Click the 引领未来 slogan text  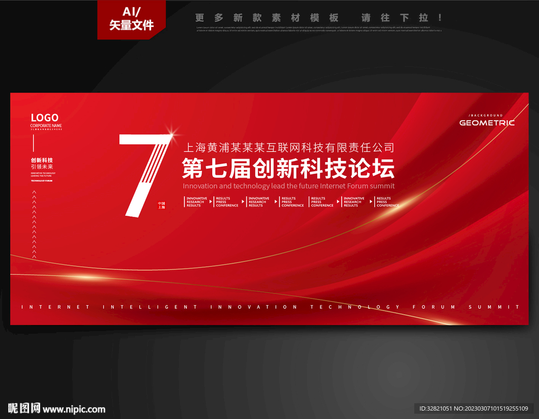[x=42, y=166]
